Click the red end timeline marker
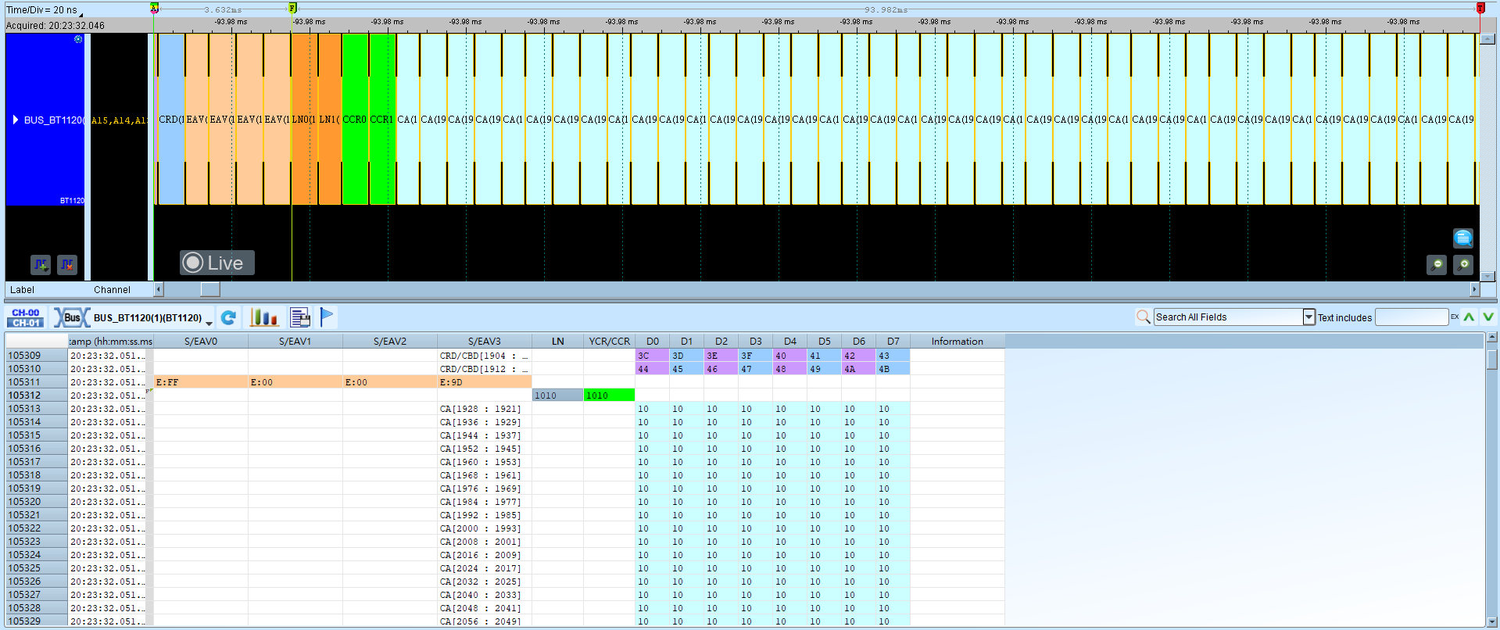This screenshot has width=1500, height=630. pos(1480,8)
